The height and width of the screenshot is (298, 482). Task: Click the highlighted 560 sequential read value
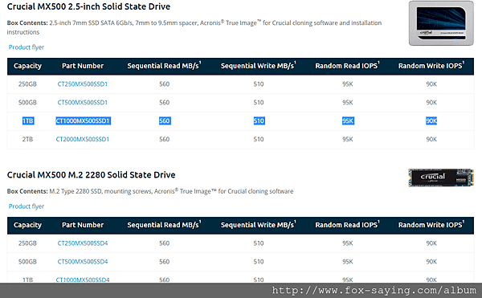(165, 120)
